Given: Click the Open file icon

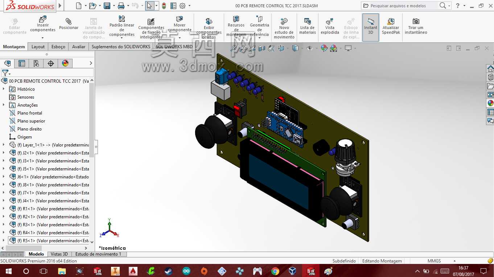Looking at the screenshot, I should click(x=92, y=6).
